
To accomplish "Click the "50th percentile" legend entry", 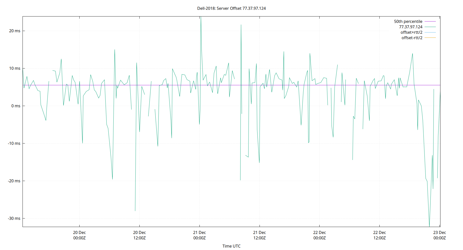I will coord(408,21).
